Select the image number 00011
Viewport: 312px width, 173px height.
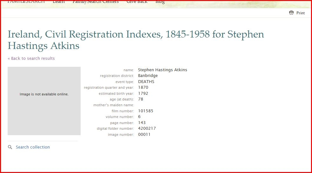(144, 135)
